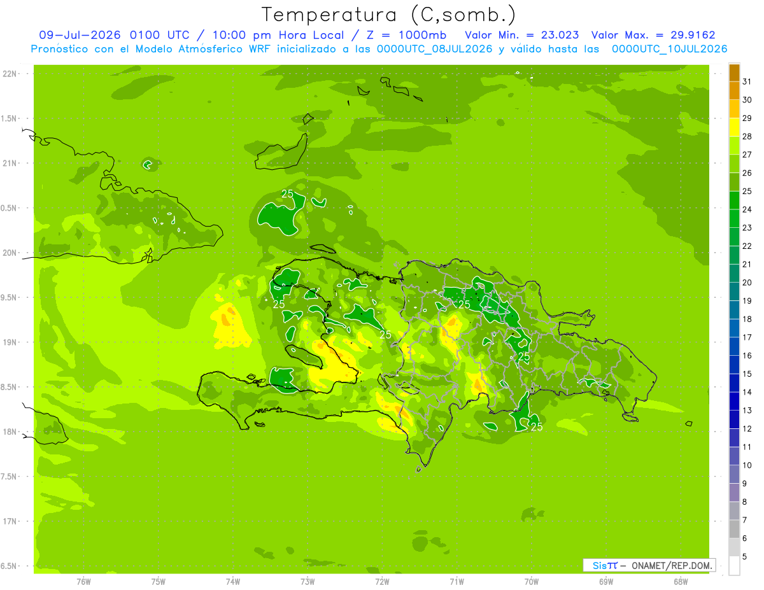Screen dimensions: 764x590
Task: Pick the legend color between 17 and 18
Action: pyautogui.click(x=734, y=328)
